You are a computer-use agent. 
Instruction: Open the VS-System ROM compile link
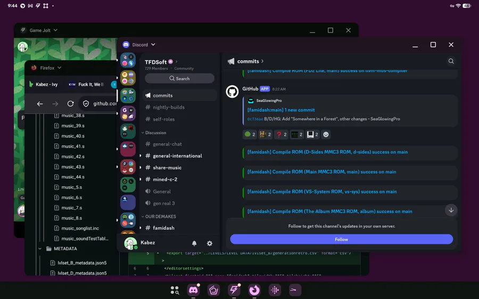pyautogui.click(x=322, y=192)
